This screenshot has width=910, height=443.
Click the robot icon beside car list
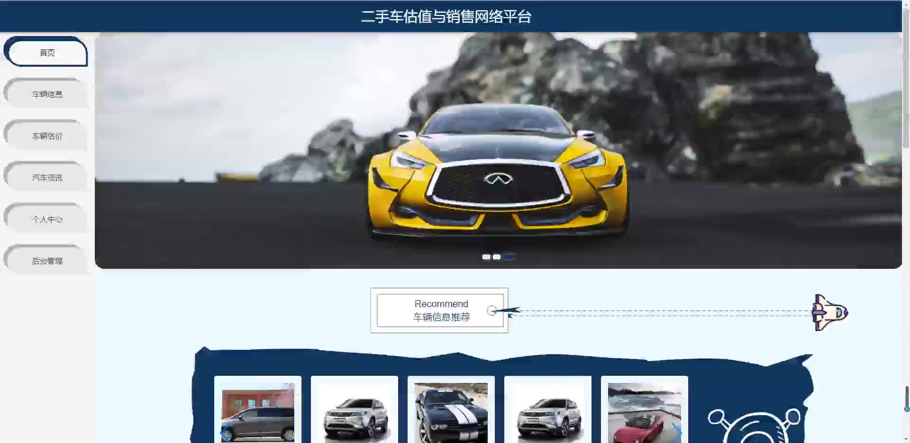[x=754, y=426]
